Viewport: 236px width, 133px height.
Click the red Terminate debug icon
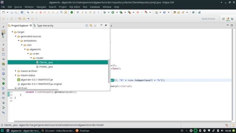(41, 12)
